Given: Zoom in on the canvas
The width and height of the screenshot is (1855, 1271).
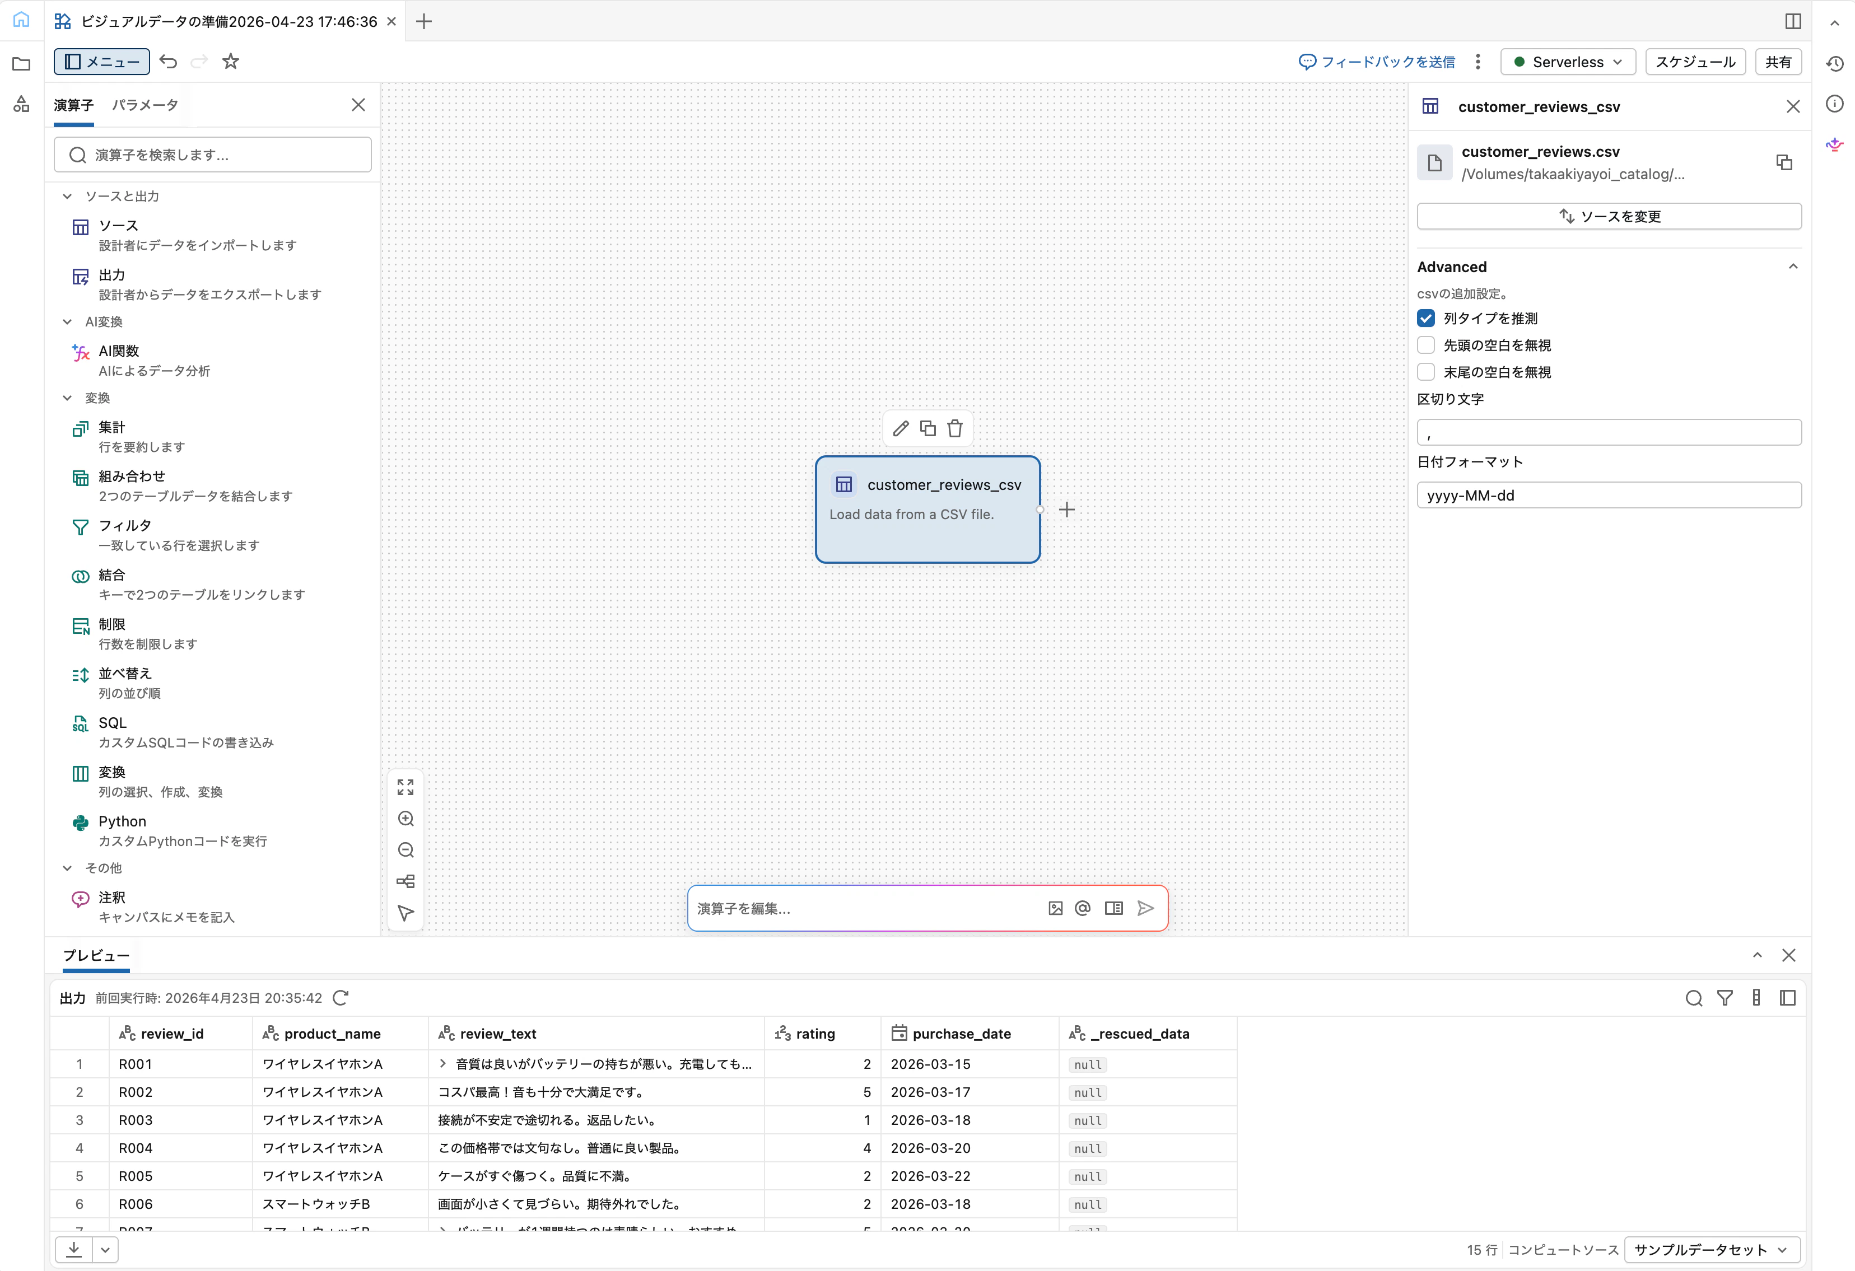Looking at the screenshot, I should point(406,819).
